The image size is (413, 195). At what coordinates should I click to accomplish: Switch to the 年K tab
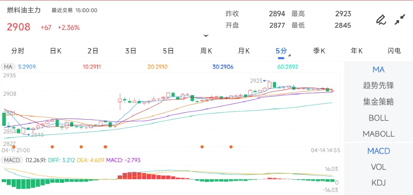[357, 51]
